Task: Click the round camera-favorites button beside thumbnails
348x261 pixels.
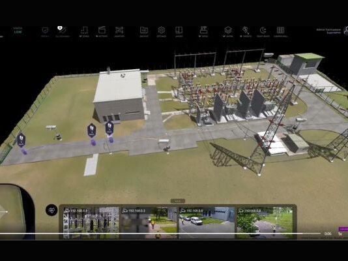Action: 51,210
